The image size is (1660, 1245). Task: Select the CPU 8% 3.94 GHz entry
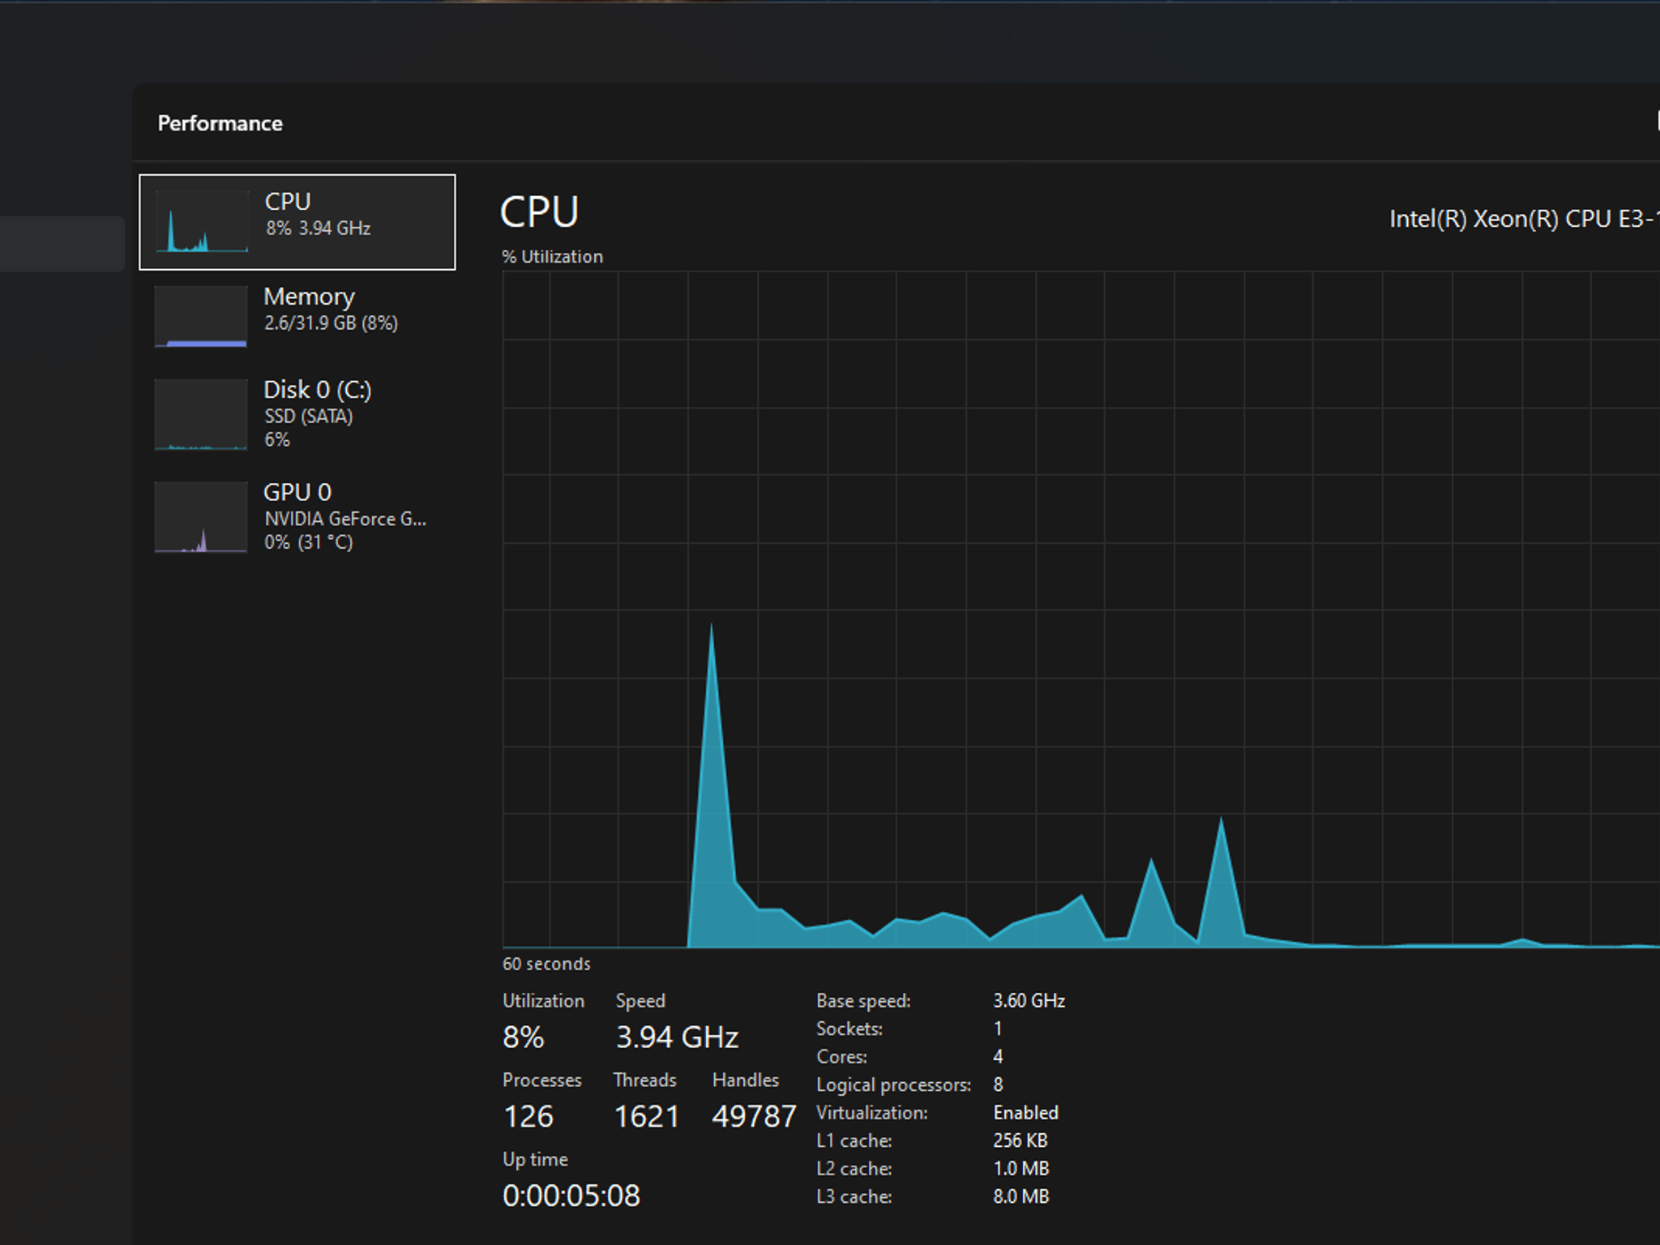coord(297,222)
